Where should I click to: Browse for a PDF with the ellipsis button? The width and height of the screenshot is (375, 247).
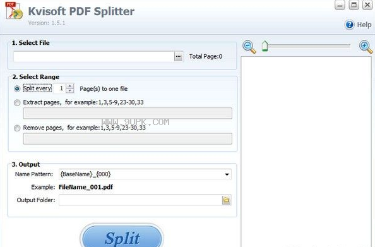coord(178,56)
